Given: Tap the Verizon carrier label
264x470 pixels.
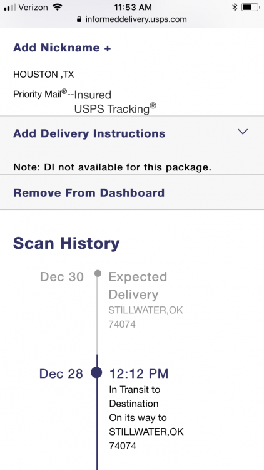Looking at the screenshot, I should (x=33, y=7).
